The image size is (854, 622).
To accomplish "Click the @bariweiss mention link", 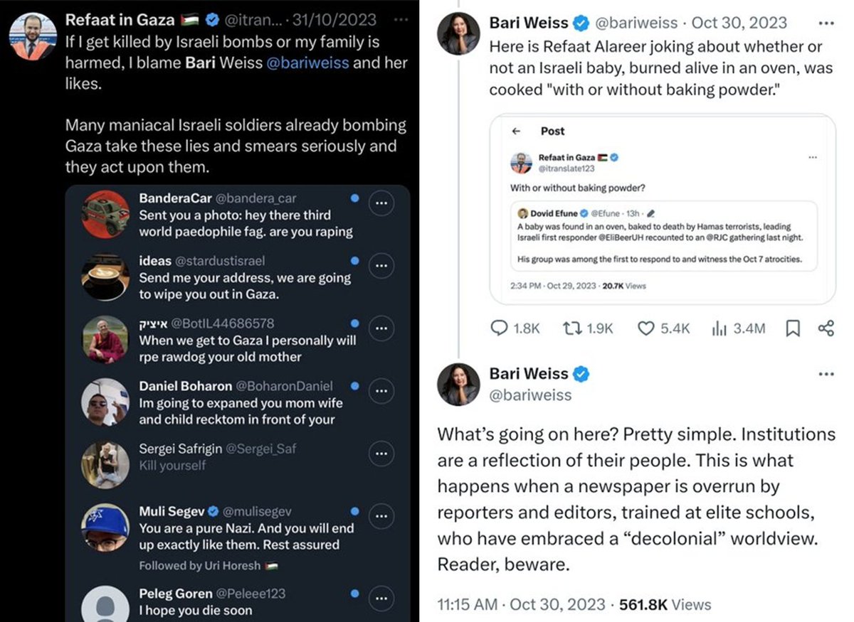I will (307, 63).
